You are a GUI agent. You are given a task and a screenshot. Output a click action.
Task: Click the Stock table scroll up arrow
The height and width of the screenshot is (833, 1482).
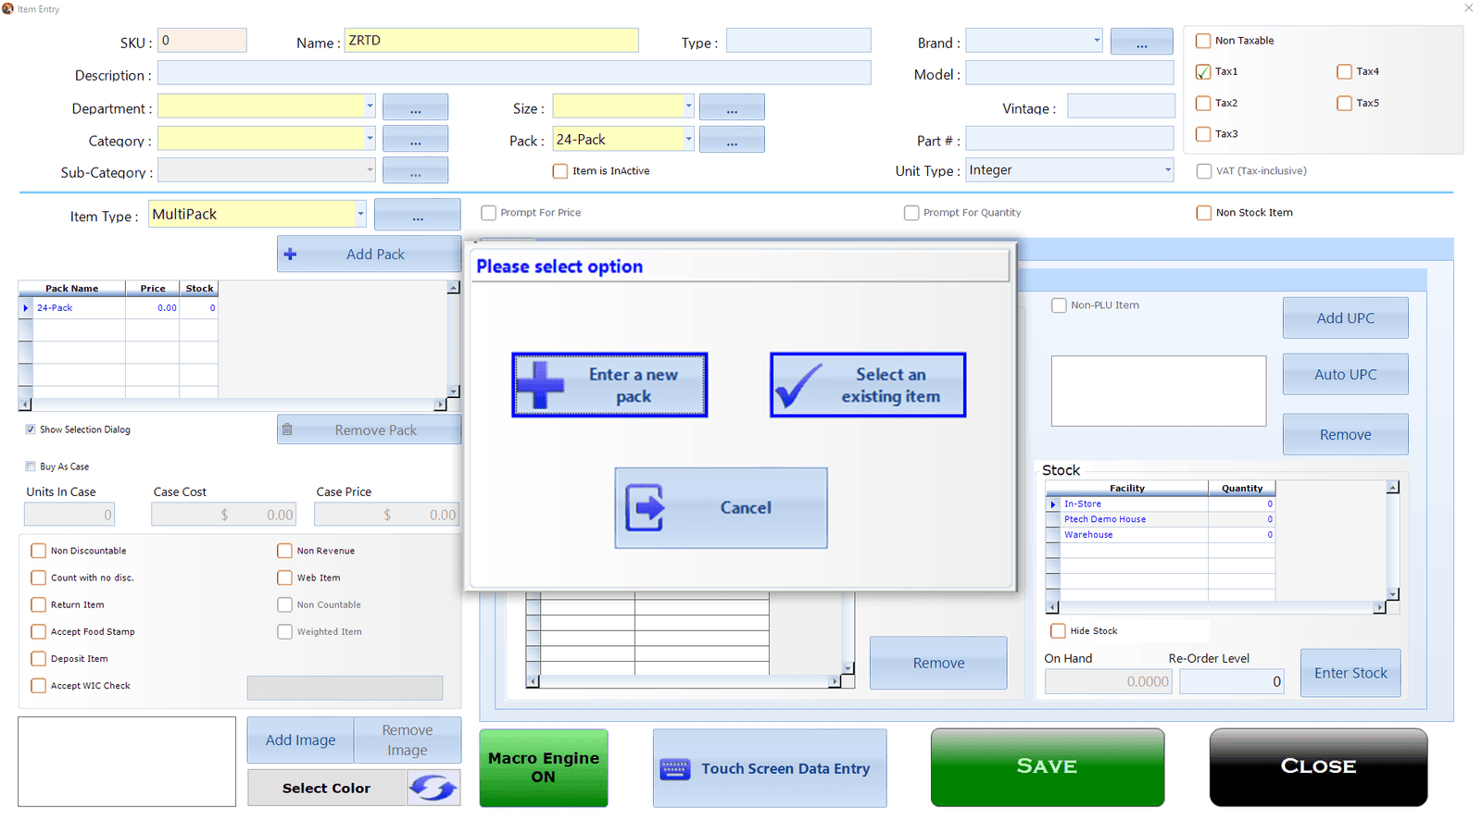[x=1392, y=487]
